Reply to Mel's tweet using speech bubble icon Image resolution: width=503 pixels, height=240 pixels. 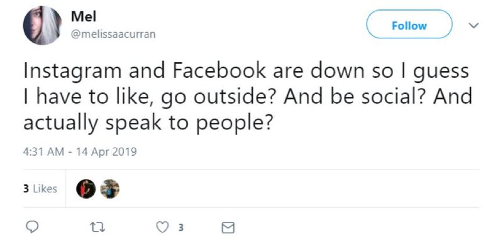(x=32, y=227)
